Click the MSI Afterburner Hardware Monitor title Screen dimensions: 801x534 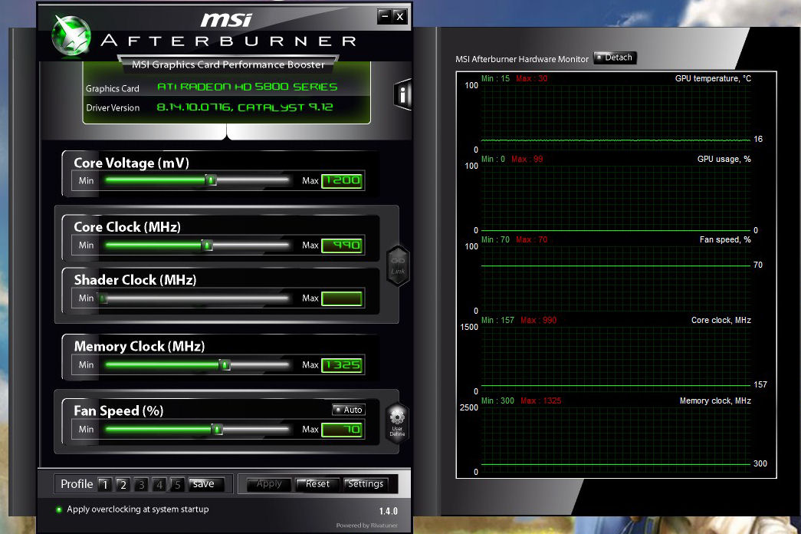click(x=521, y=59)
